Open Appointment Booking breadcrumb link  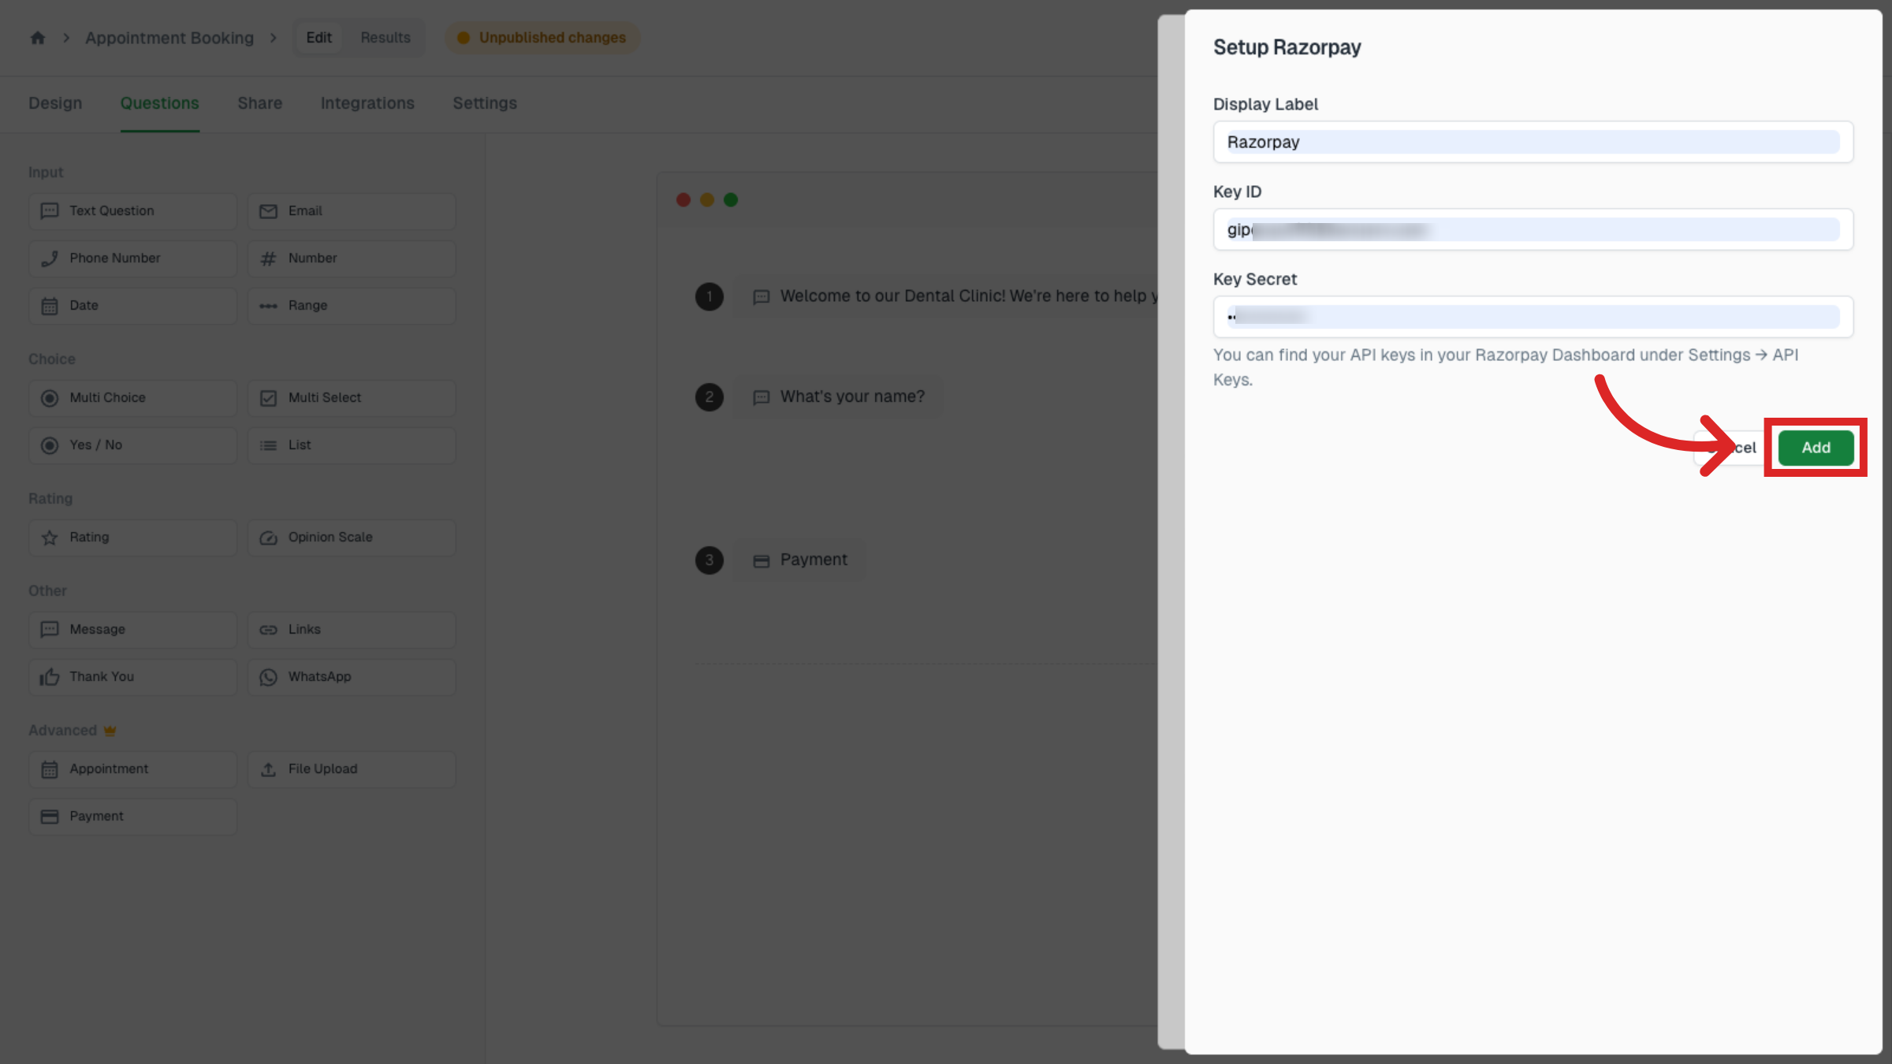(x=169, y=38)
